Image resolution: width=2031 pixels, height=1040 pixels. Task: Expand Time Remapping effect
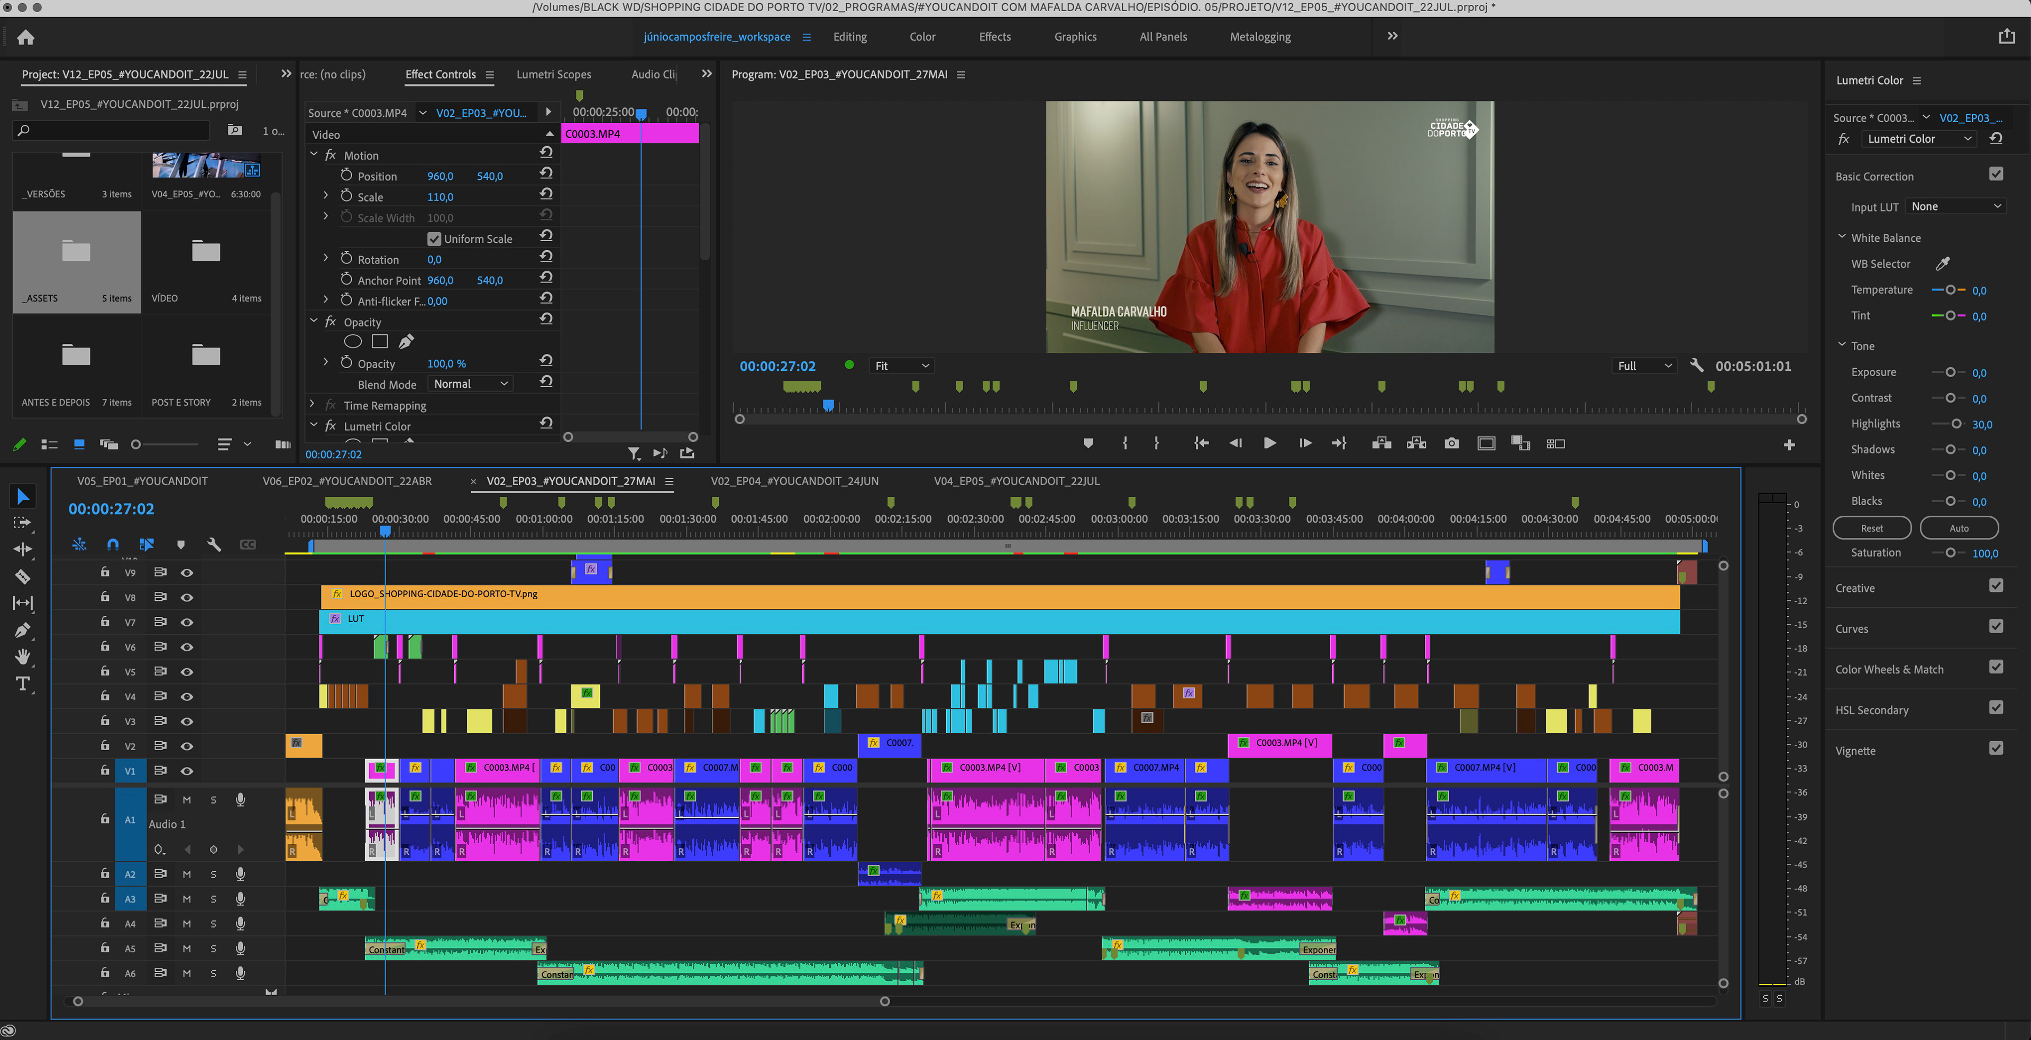click(x=312, y=405)
